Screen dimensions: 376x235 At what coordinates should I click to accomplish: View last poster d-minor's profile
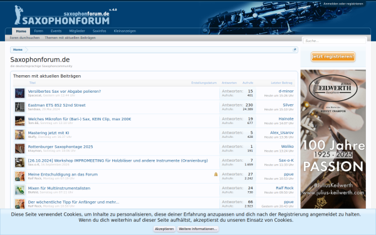click(286, 91)
